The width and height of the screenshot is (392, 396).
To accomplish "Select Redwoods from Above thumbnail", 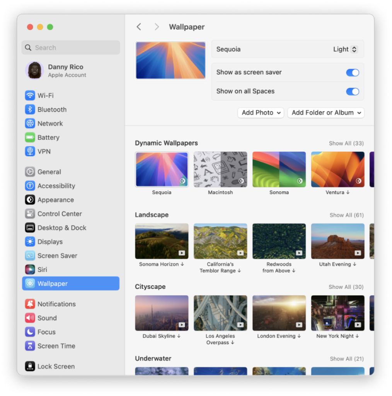I will click(279, 241).
